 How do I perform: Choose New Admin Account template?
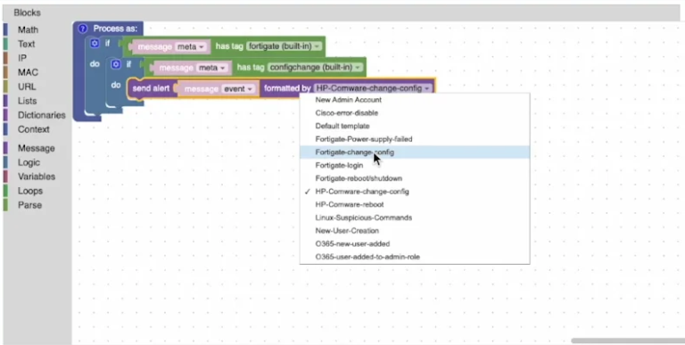415,100
